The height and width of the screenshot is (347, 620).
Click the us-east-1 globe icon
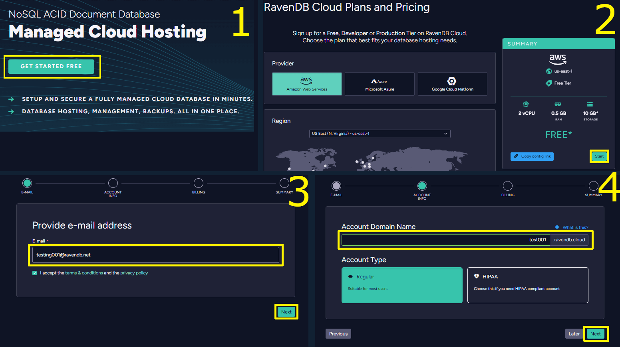[x=549, y=71]
